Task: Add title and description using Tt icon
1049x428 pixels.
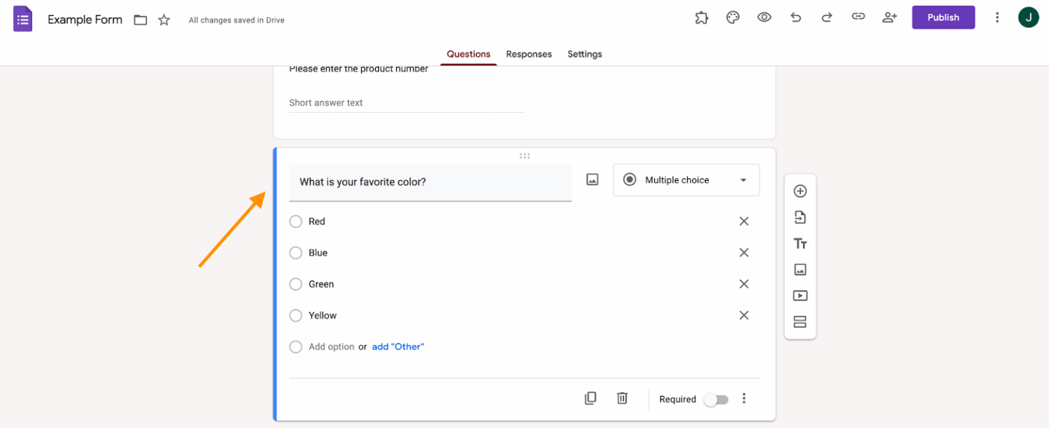Action: tap(800, 243)
